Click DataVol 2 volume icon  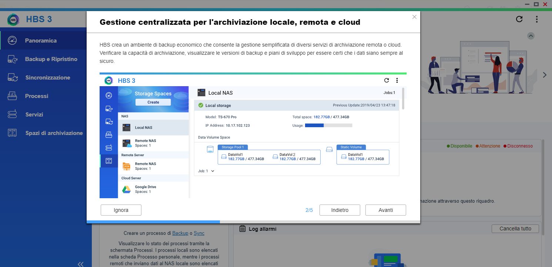point(275,157)
